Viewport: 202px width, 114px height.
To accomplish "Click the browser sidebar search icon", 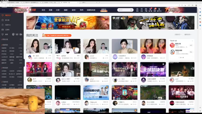I will (200, 9).
